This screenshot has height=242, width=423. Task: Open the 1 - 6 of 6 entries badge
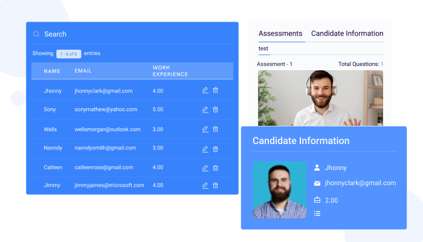pyautogui.click(x=68, y=54)
